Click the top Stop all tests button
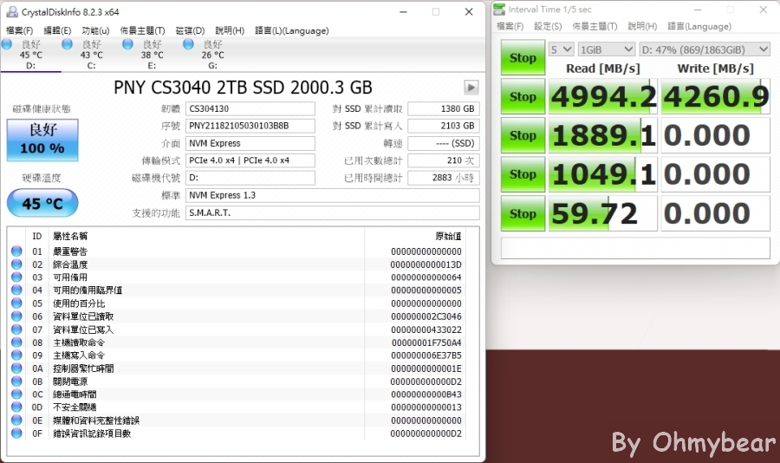The width and height of the screenshot is (780, 463). coord(523,58)
